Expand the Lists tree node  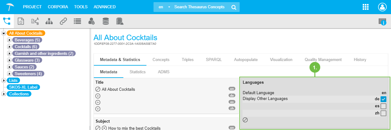[4, 80]
